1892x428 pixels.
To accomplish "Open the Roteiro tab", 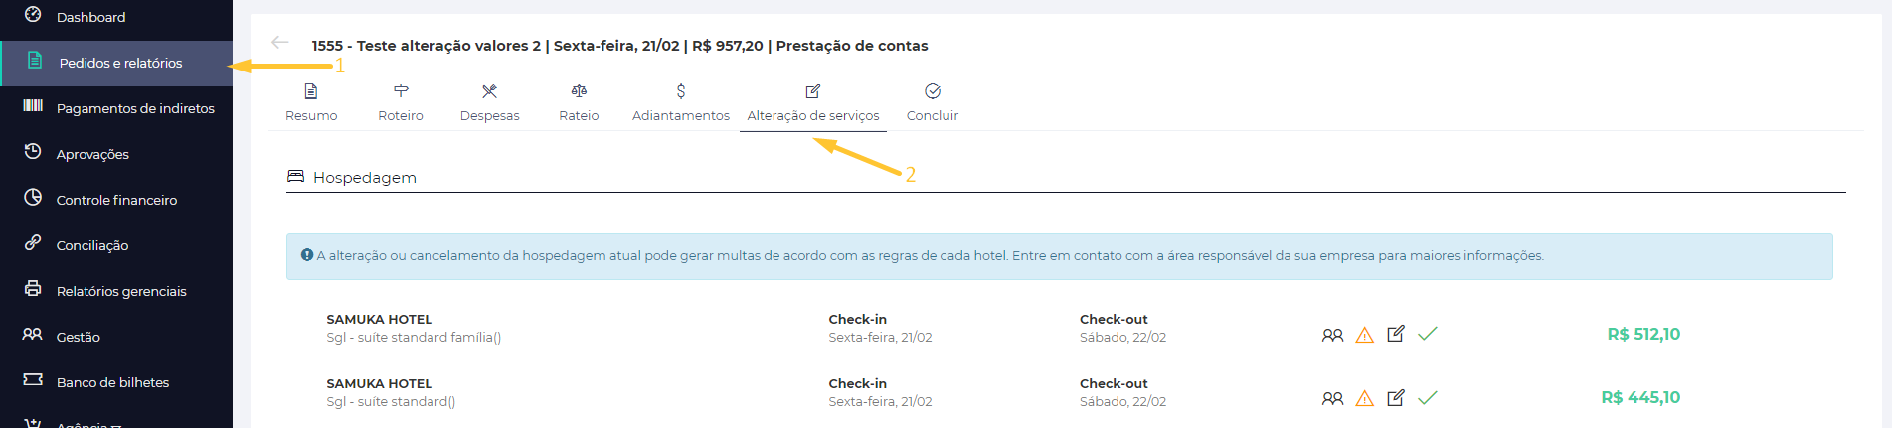I will point(401,103).
